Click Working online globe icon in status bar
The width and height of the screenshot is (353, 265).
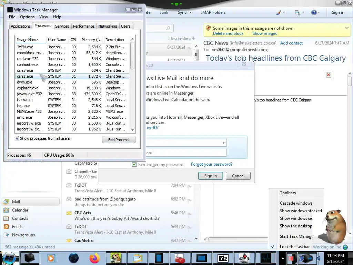tap(345, 247)
